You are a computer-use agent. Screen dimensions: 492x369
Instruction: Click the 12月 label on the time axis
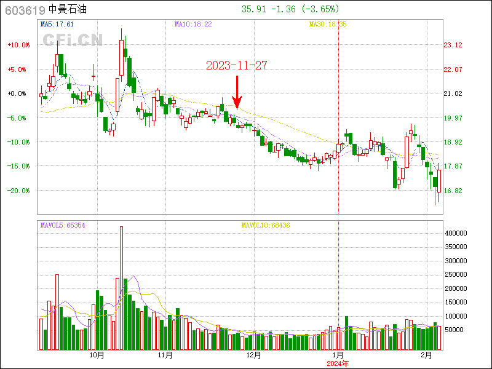coord(253,355)
